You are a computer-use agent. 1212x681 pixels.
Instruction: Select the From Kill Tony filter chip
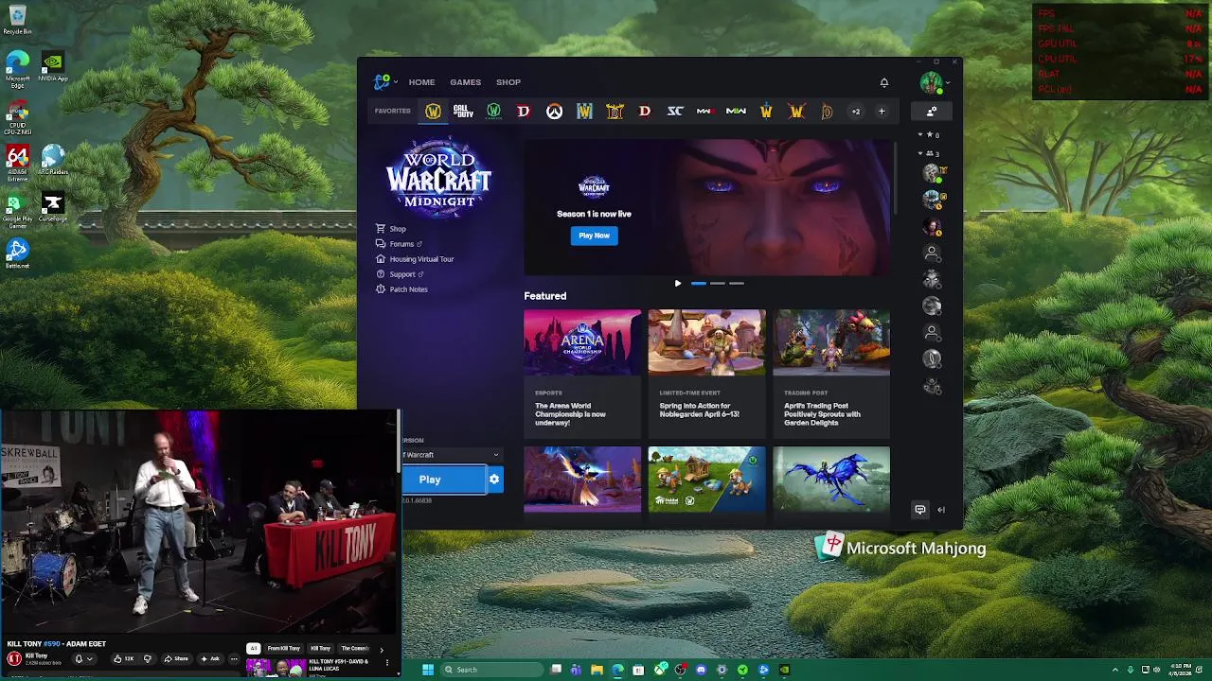click(x=284, y=649)
